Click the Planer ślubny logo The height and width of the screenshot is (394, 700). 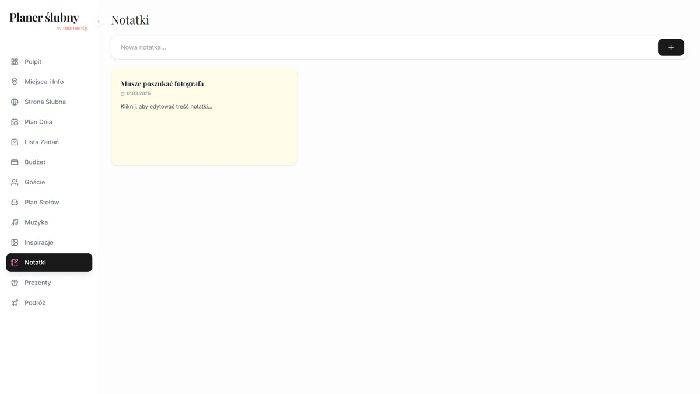coord(44,18)
